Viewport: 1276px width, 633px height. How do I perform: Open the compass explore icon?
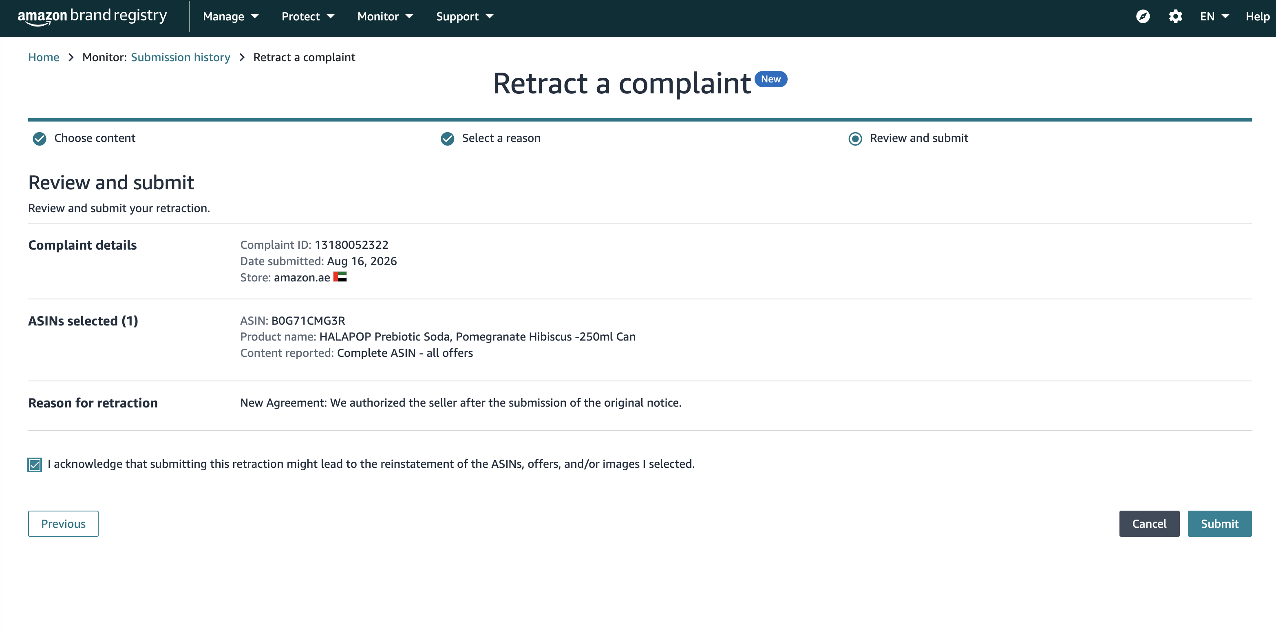1143,16
